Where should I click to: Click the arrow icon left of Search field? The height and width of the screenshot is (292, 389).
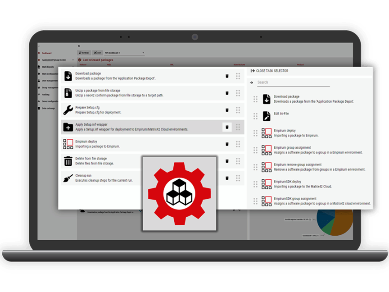[251, 82]
